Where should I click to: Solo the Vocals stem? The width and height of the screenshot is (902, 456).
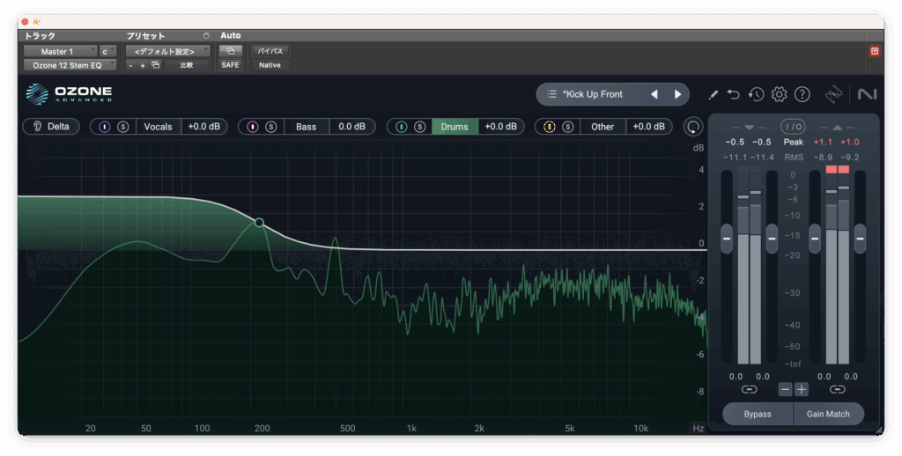(123, 127)
